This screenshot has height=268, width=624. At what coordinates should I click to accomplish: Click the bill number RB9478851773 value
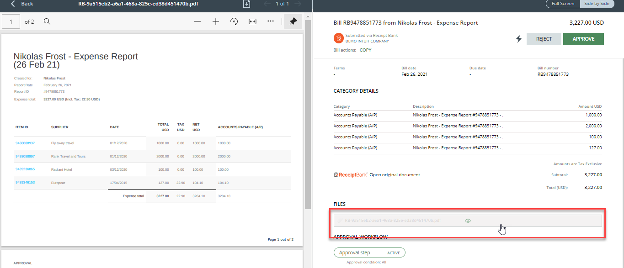coord(553,74)
